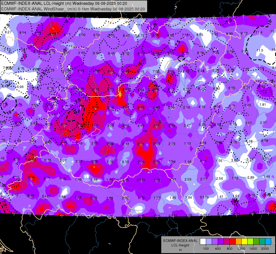Pick the red legend swatch
This screenshot has width=276, height=254.
tap(233, 242)
